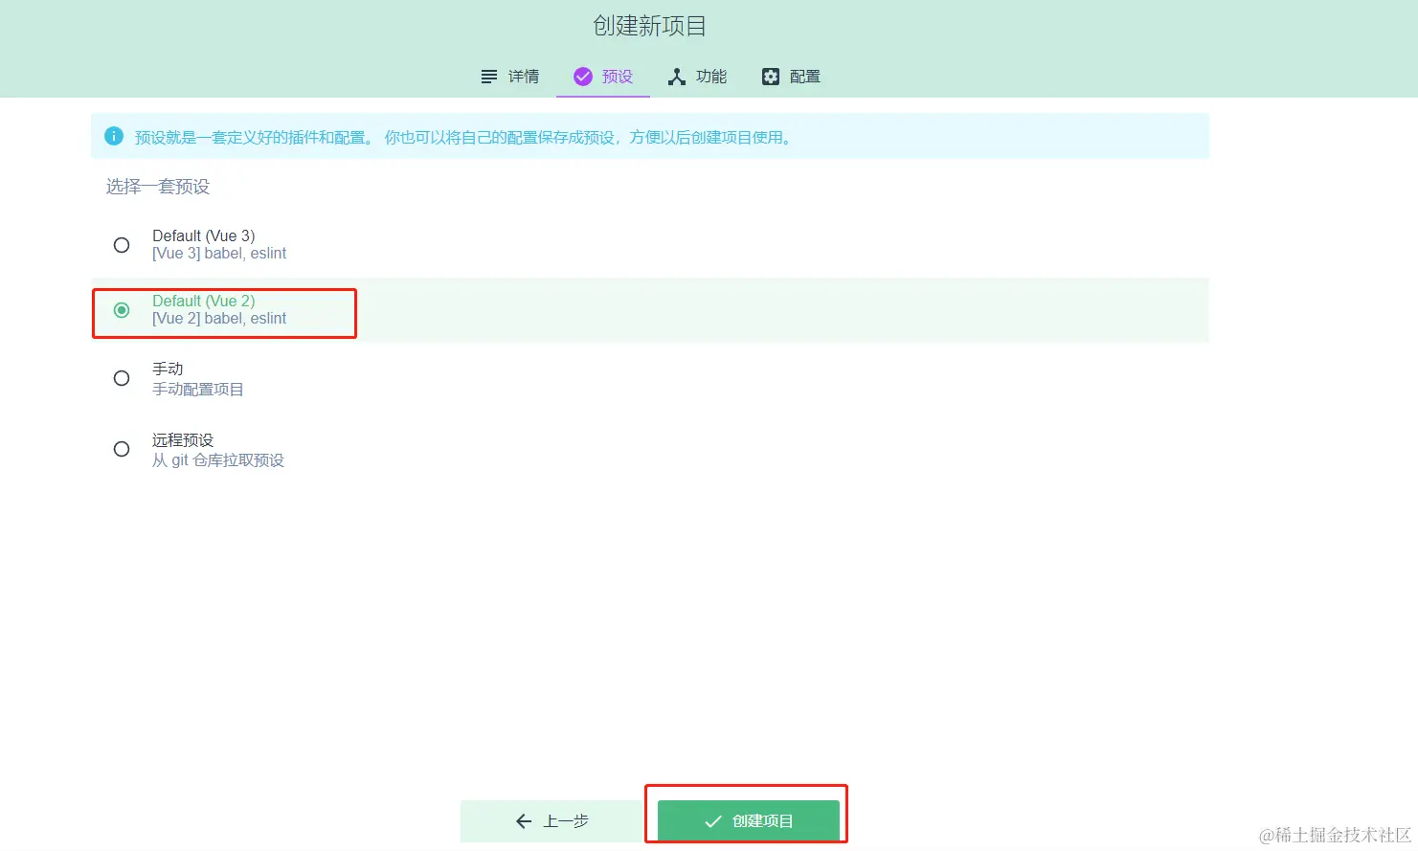
Task: Click the 详情 list lines icon
Action: click(489, 77)
